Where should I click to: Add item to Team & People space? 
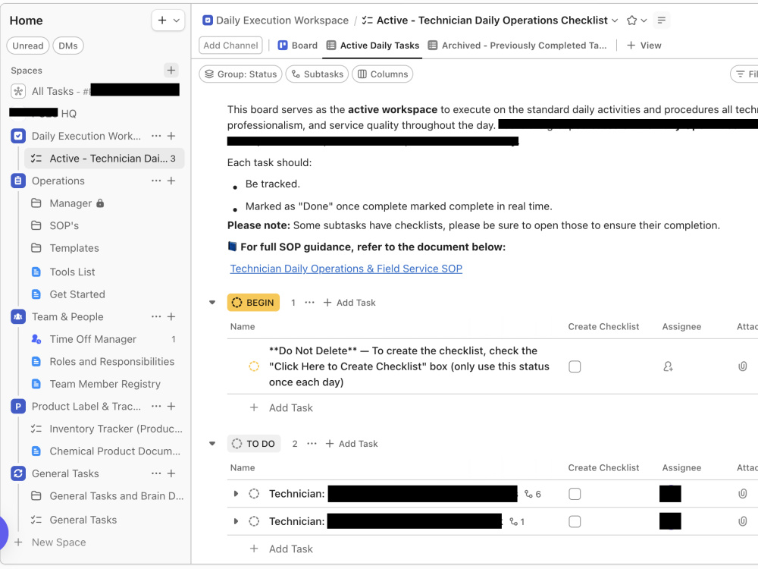pos(171,316)
